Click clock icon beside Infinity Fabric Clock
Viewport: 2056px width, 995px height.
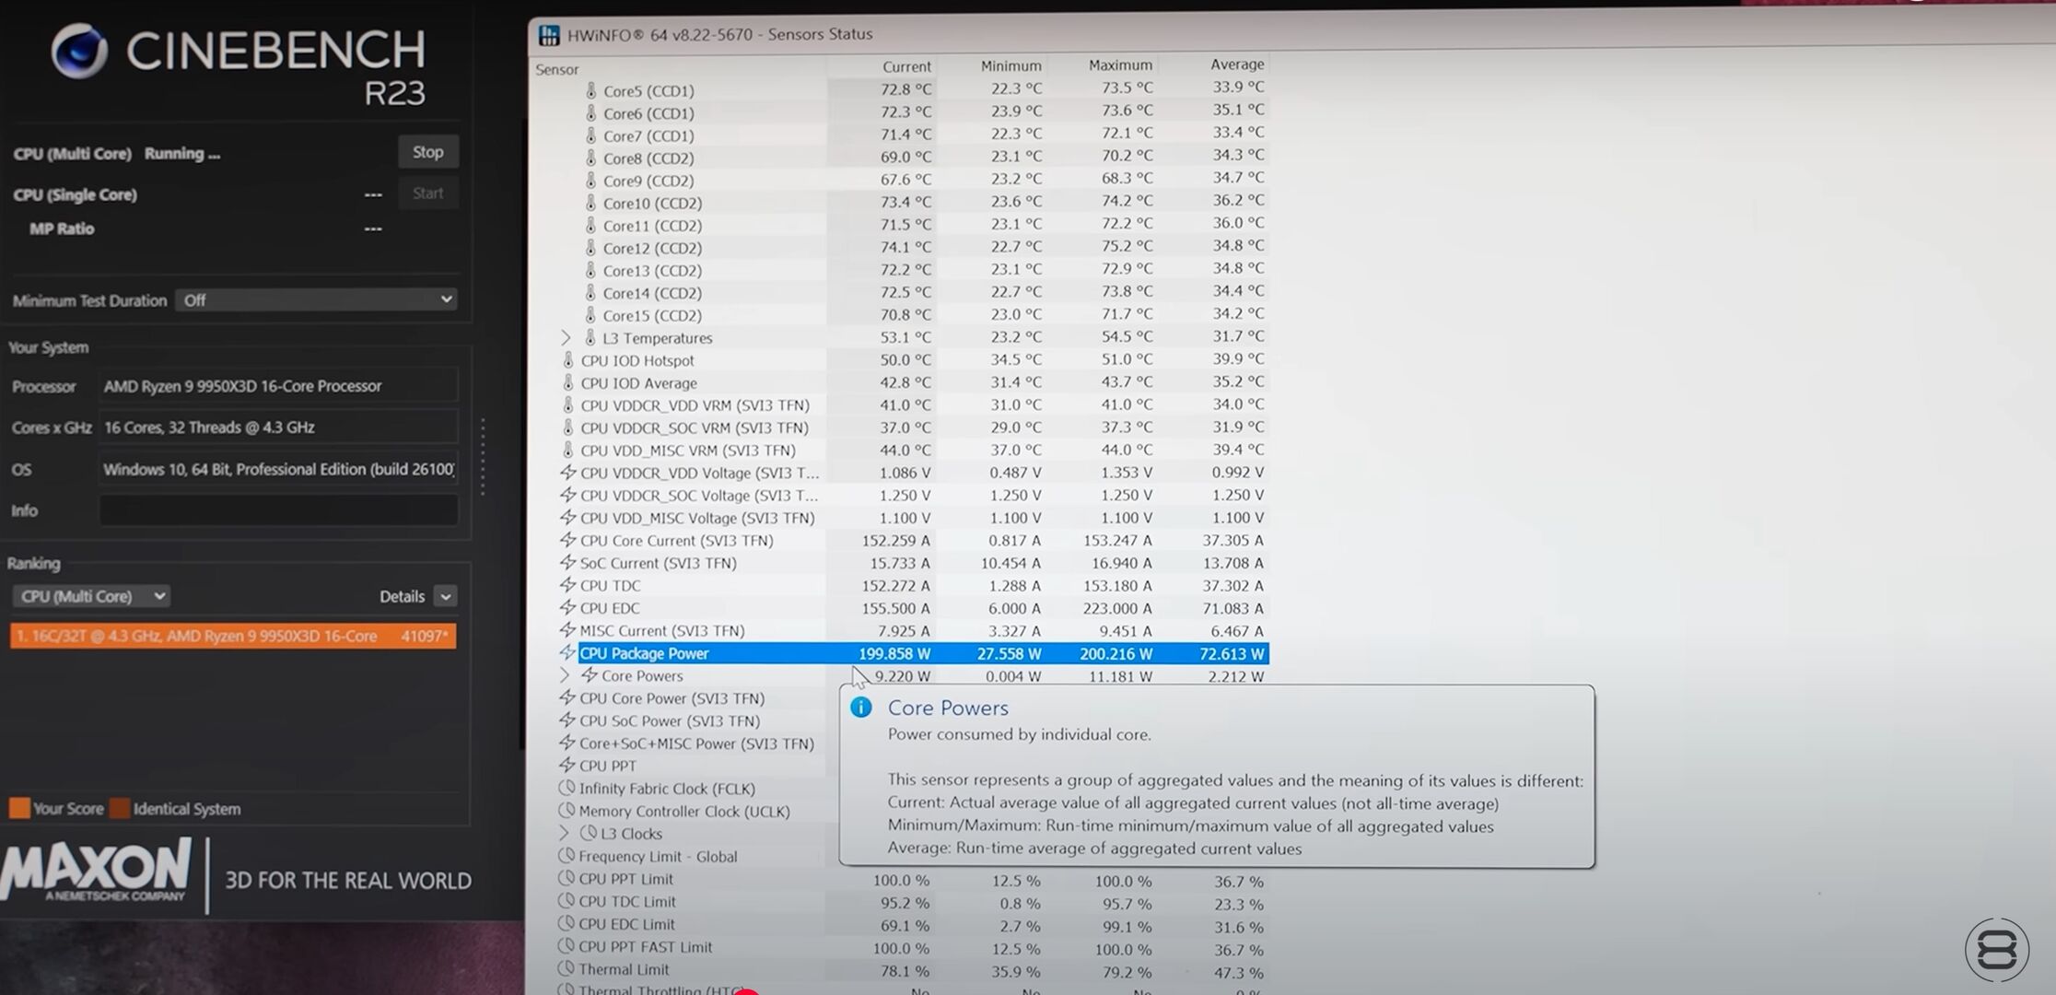tap(567, 788)
